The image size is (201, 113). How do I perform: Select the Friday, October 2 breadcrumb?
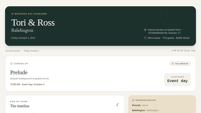31,51
